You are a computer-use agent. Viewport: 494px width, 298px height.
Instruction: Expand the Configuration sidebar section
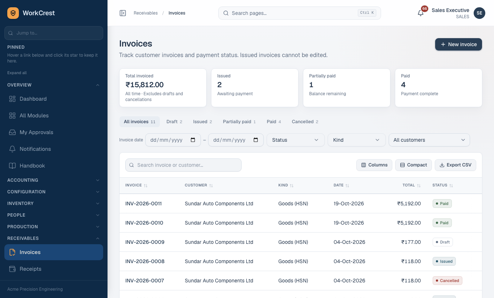coord(54,192)
